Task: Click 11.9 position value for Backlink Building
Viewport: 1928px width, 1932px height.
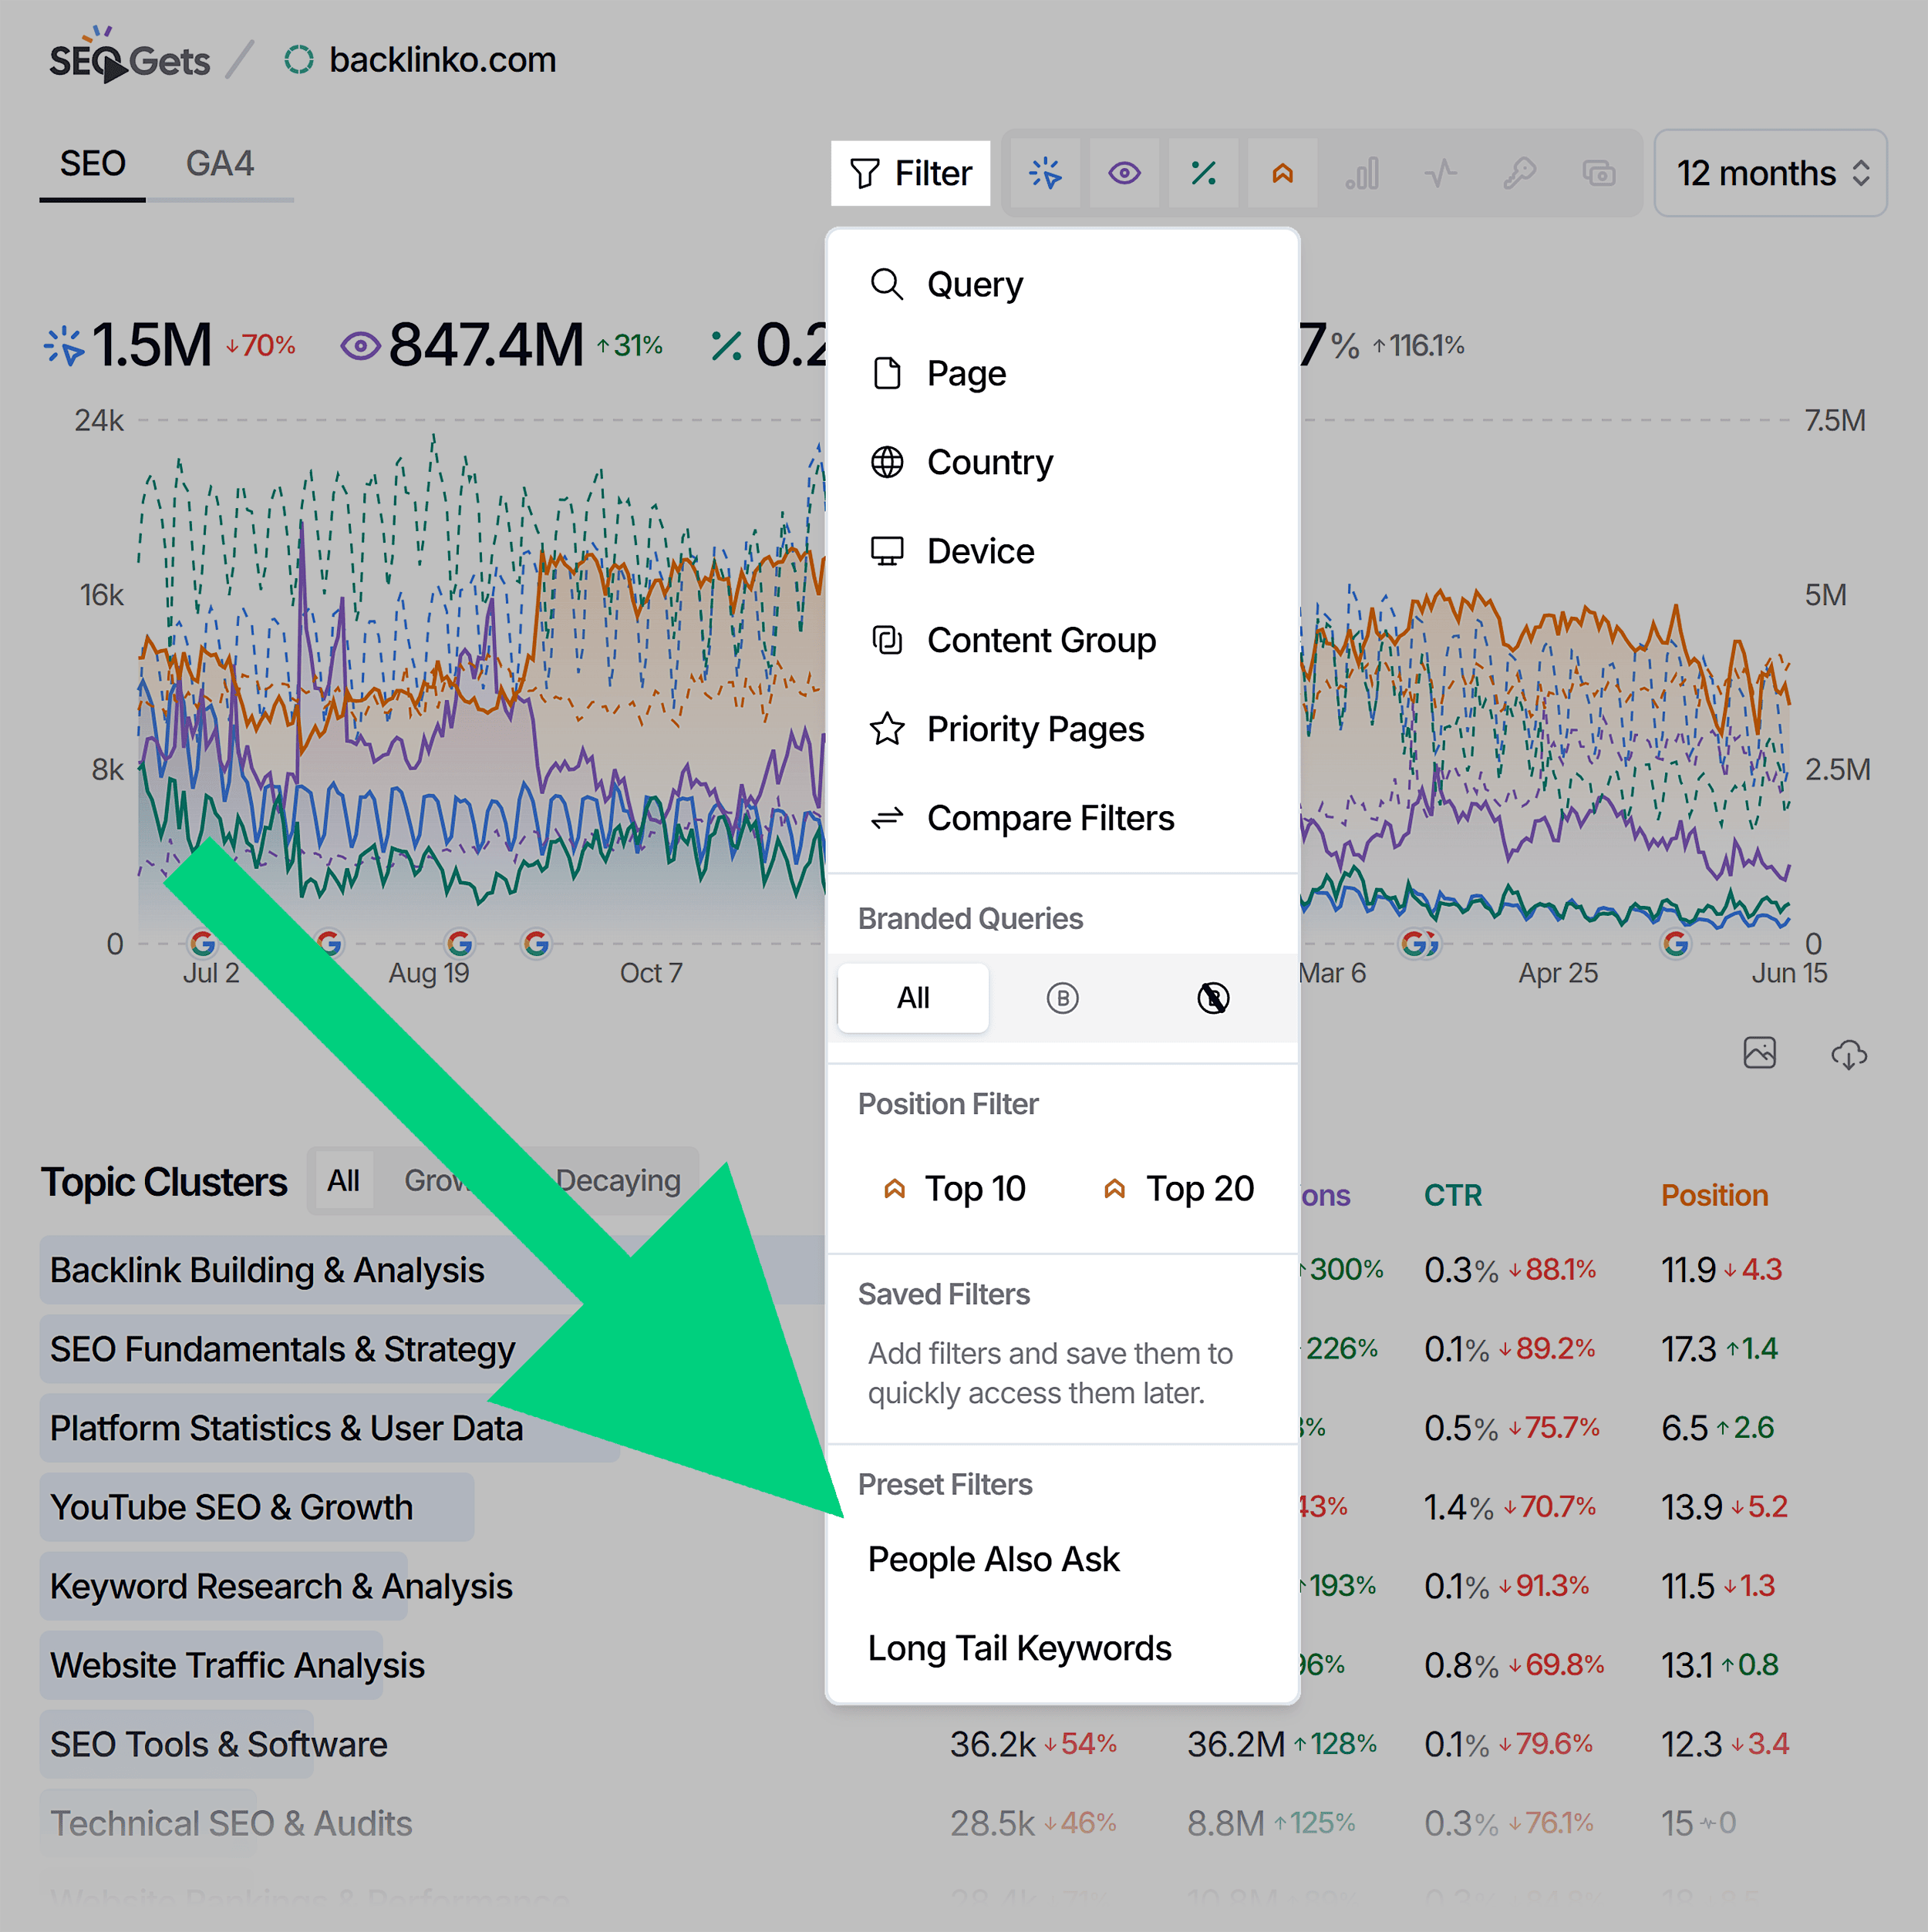Action: pyautogui.click(x=1688, y=1271)
